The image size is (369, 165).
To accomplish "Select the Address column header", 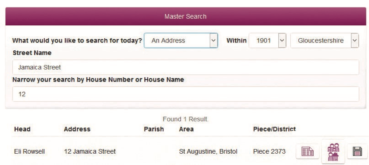I will [x=77, y=129].
